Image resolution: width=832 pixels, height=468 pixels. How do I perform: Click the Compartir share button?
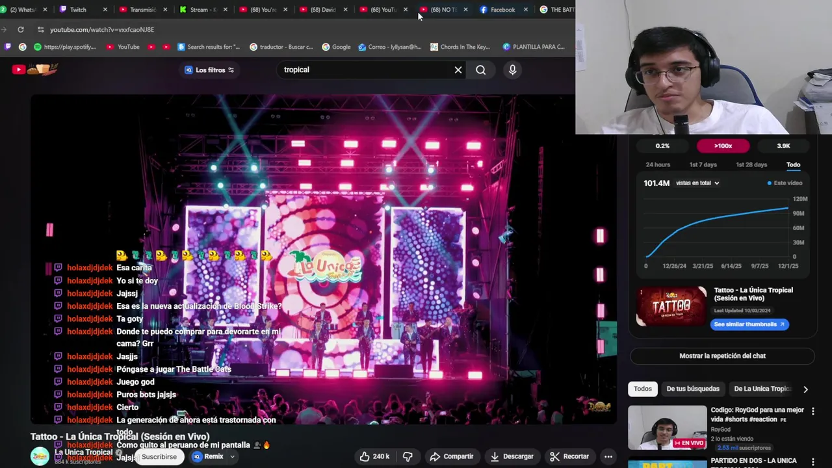coord(452,456)
